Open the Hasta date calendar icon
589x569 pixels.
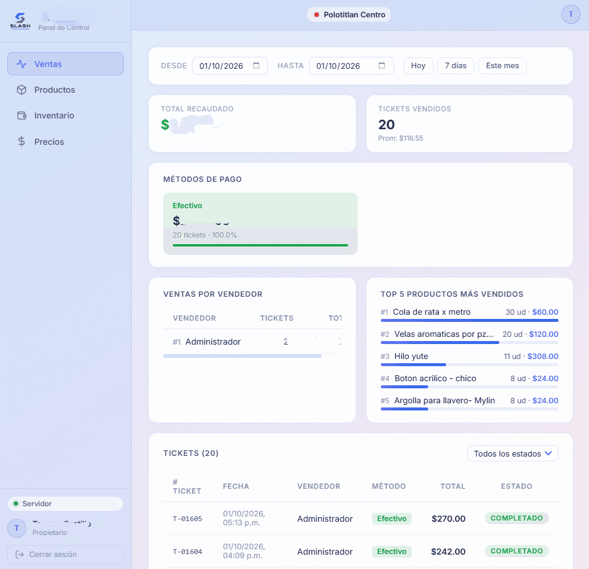[382, 65]
